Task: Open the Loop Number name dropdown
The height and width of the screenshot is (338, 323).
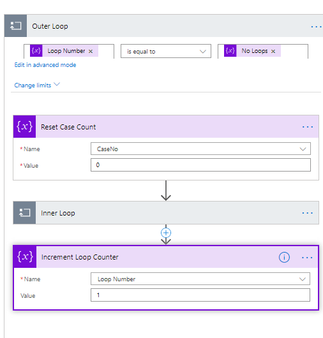Action: pos(200,279)
